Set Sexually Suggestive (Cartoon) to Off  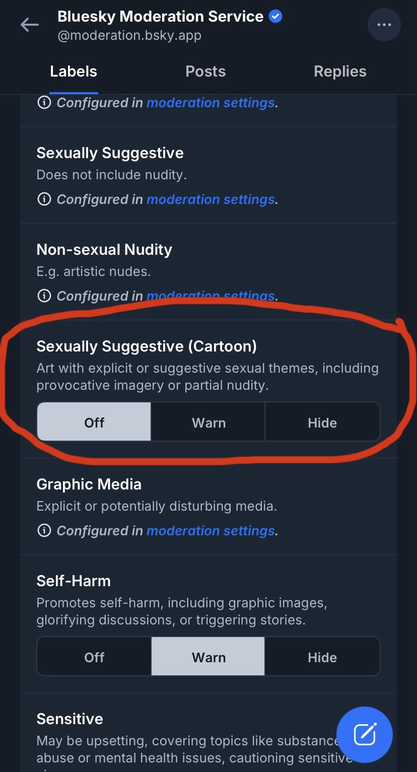click(94, 422)
